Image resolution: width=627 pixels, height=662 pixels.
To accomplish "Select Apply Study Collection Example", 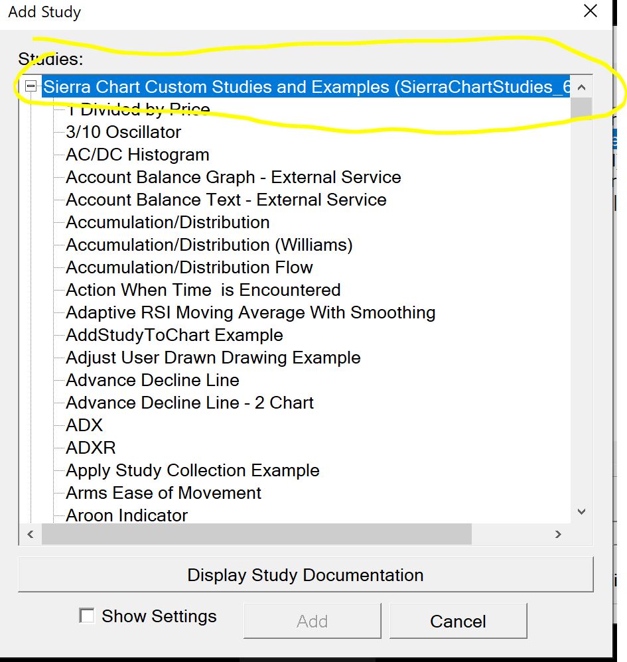I will (192, 471).
